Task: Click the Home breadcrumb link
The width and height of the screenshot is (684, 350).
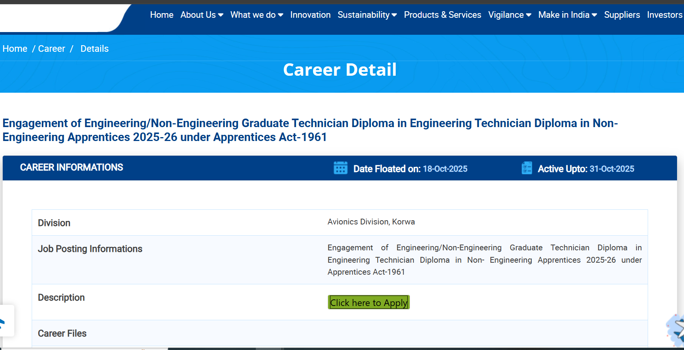Action: pos(15,49)
